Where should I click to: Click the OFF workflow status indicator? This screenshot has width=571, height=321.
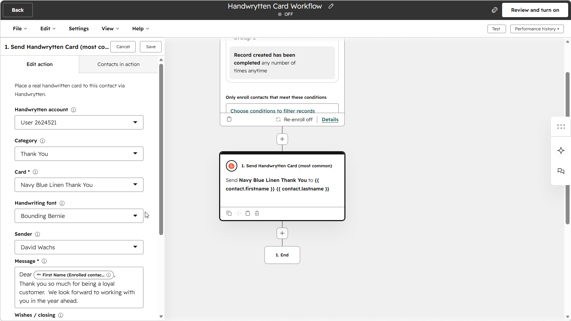point(285,14)
